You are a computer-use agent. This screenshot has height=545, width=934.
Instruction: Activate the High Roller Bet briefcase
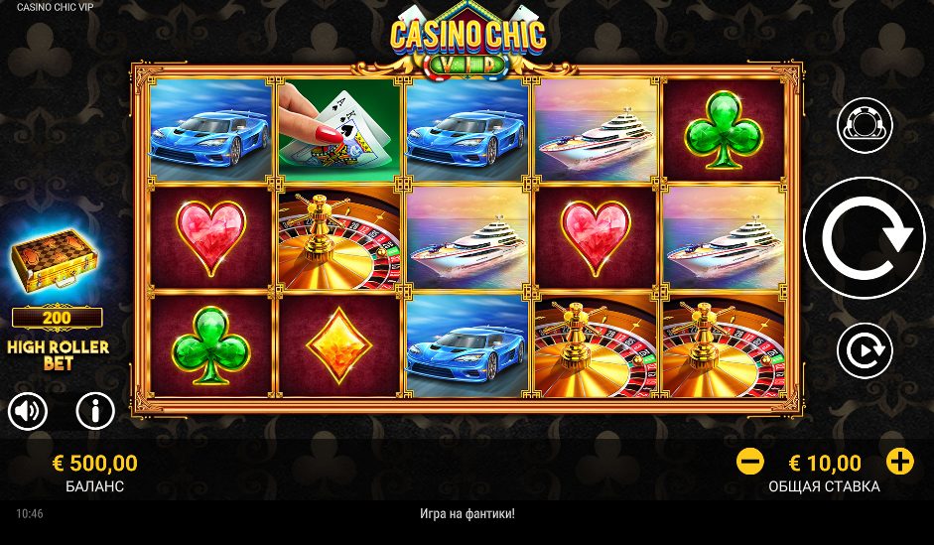click(x=55, y=261)
